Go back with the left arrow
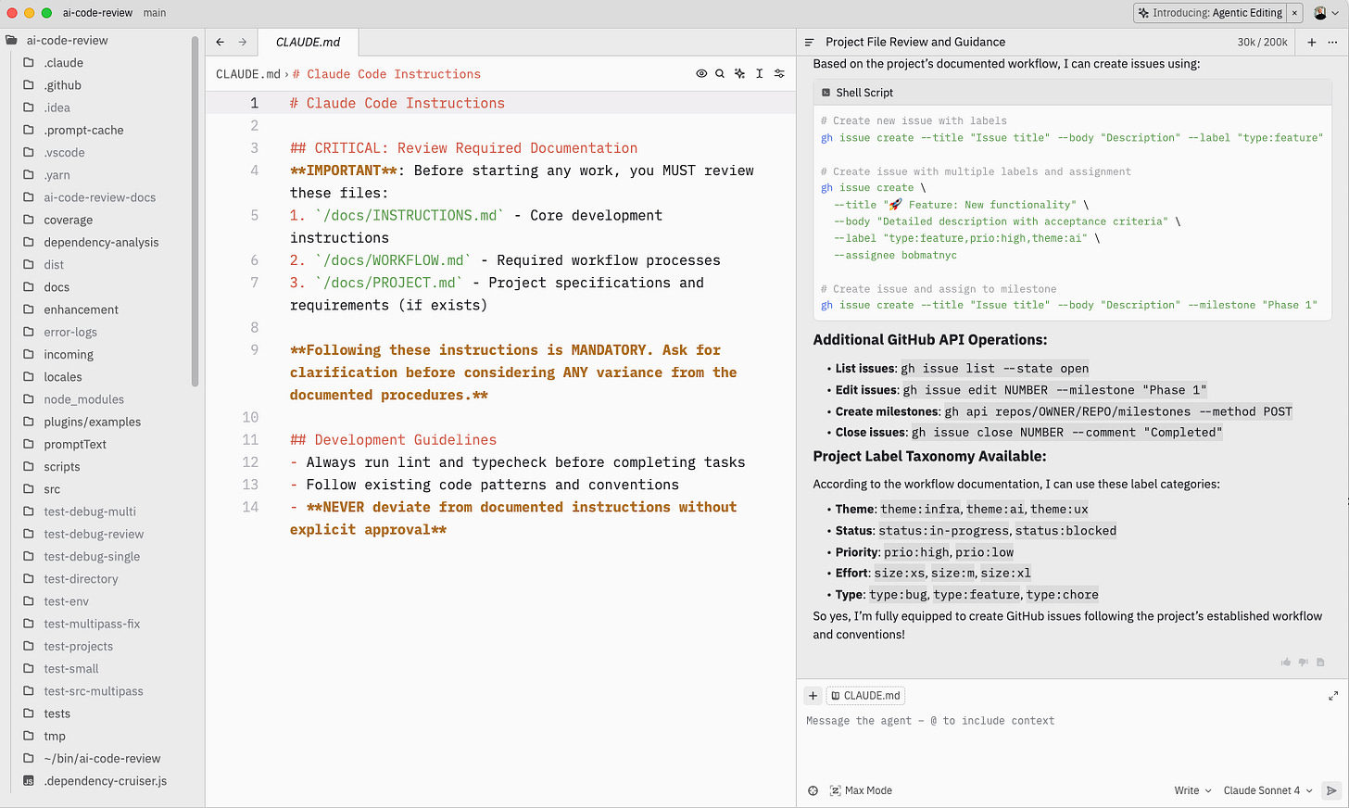Image resolution: width=1349 pixels, height=808 pixels. point(221,42)
